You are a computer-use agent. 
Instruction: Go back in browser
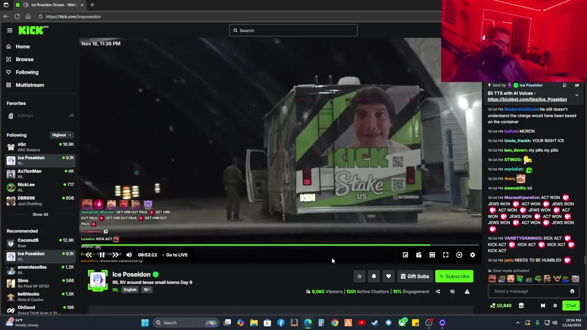[x=6, y=16]
